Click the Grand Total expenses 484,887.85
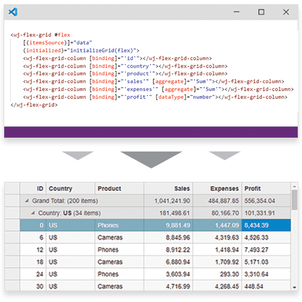This screenshot has width=302, height=302. (217, 201)
